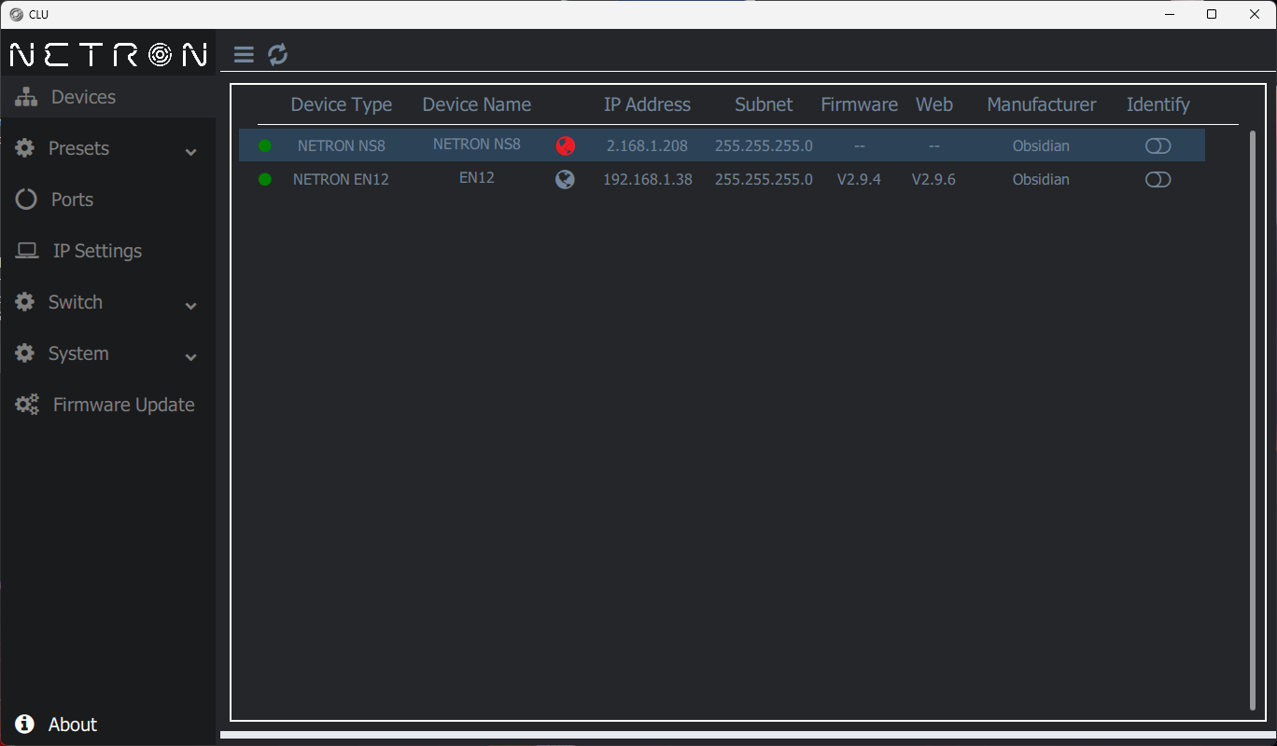Click subnet 255.255.255.0 in NS8 row
1277x746 pixels.
[764, 145]
